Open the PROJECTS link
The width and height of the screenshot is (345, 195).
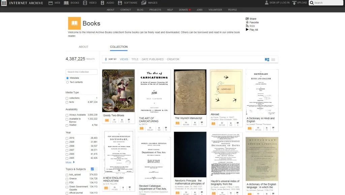pos(155,10)
